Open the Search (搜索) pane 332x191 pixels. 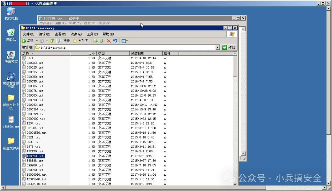click(x=64, y=41)
